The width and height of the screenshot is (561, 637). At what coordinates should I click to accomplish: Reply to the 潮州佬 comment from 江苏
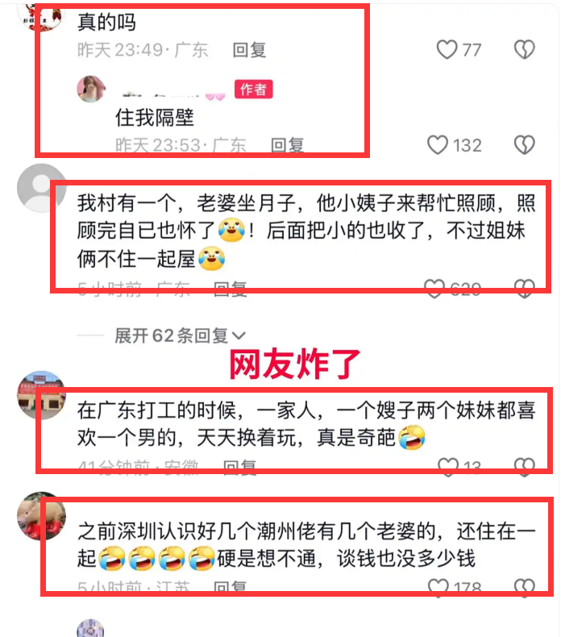[x=231, y=588]
